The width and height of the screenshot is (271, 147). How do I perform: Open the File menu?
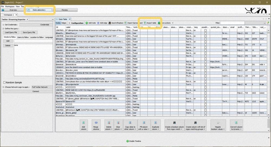coord(2,7)
